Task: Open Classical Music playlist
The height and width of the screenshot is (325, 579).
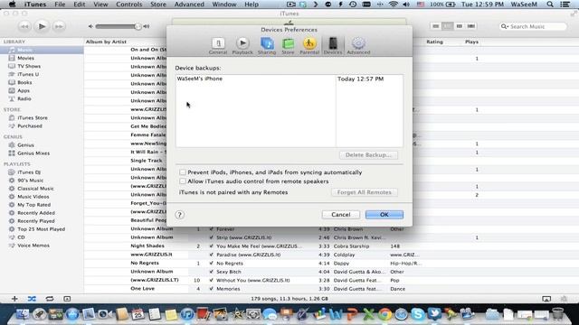Action: (35, 189)
